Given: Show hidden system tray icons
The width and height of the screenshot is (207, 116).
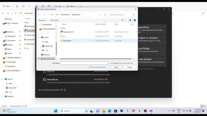Looking at the screenshot, I should point(169,111).
